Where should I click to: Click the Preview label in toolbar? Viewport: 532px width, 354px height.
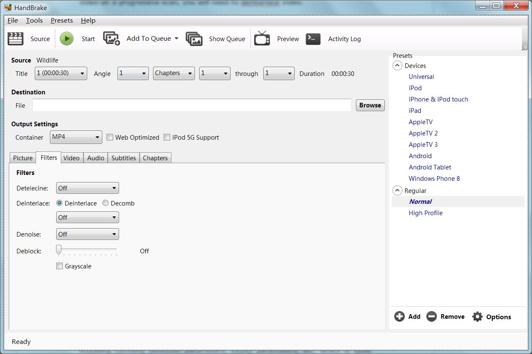[x=288, y=39]
